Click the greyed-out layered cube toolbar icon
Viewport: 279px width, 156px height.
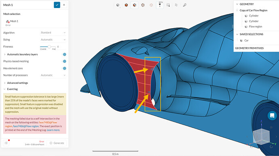point(176,5)
